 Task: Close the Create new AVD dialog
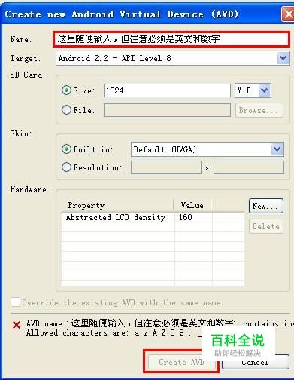[x=288, y=14]
